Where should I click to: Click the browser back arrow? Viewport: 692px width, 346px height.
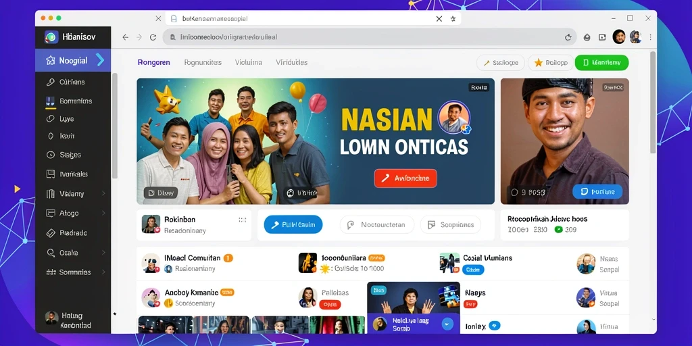(x=125, y=38)
